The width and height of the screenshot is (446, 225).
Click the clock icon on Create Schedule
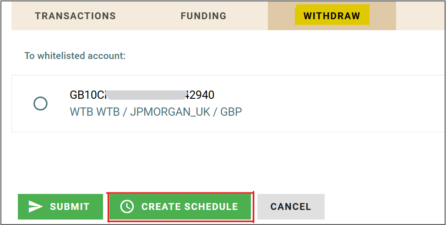pos(127,207)
